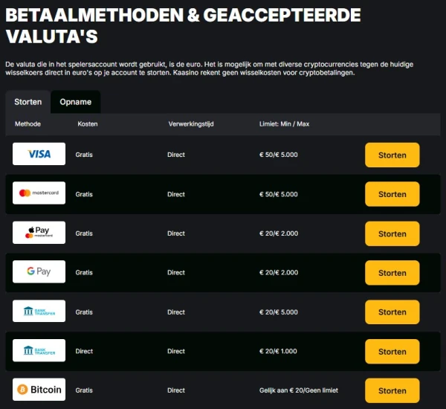Select the Bitcoin payment logo
The height and width of the screenshot is (409, 446).
39,390
